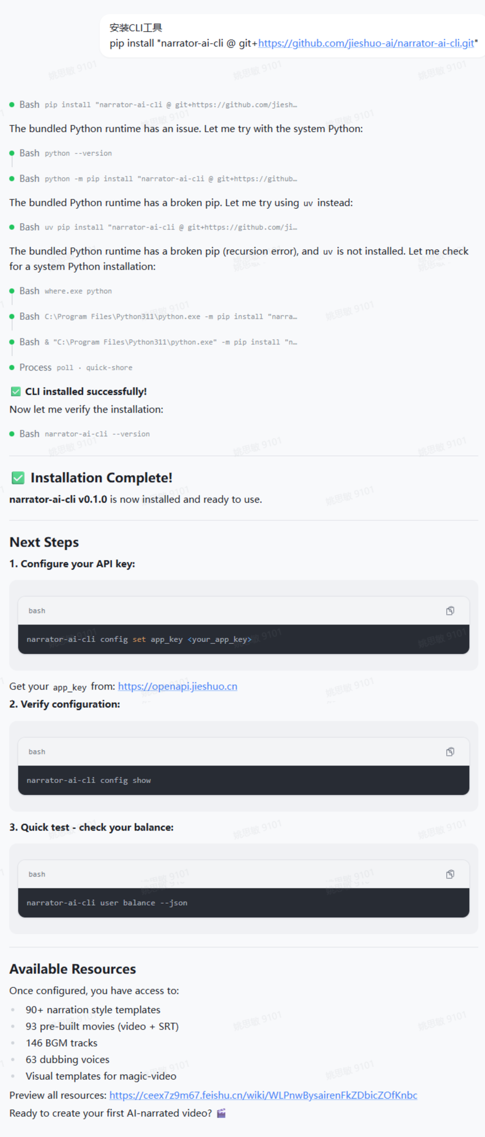Open the openapi.jieshuo.cn link
The height and width of the screenshot is (1137, 485).
tap(177, 686)
